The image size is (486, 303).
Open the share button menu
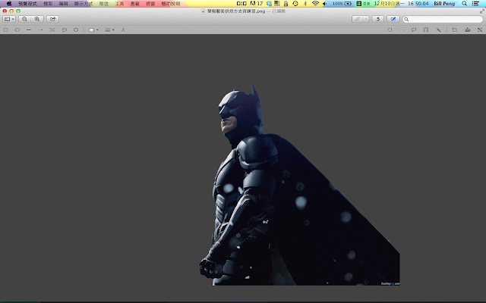tap(52, 19)
